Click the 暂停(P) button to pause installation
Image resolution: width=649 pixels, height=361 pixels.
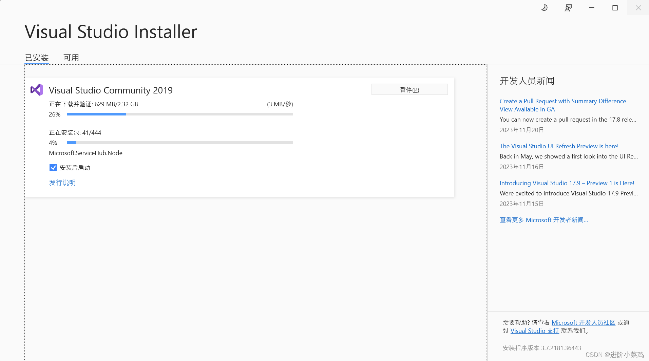click(x=409, y=89)
